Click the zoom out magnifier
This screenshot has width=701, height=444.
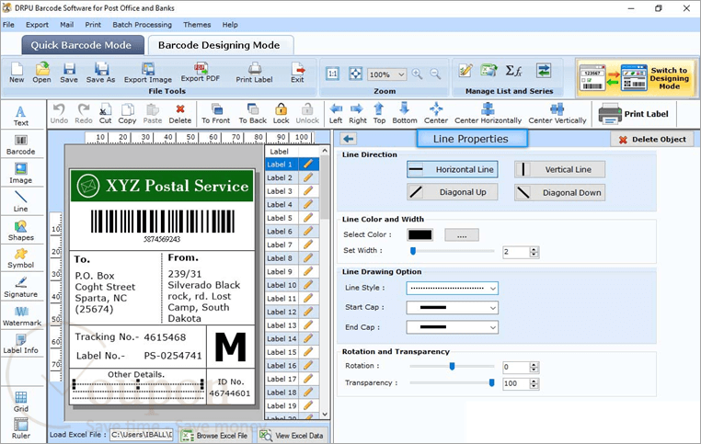click(435, 74)
